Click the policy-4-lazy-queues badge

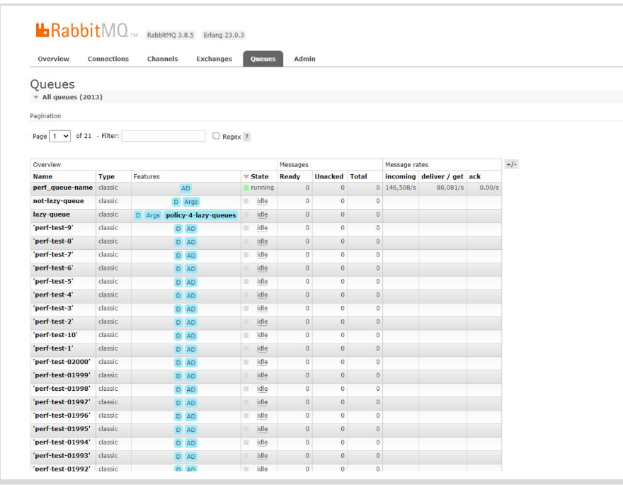(x=200, y=215)
